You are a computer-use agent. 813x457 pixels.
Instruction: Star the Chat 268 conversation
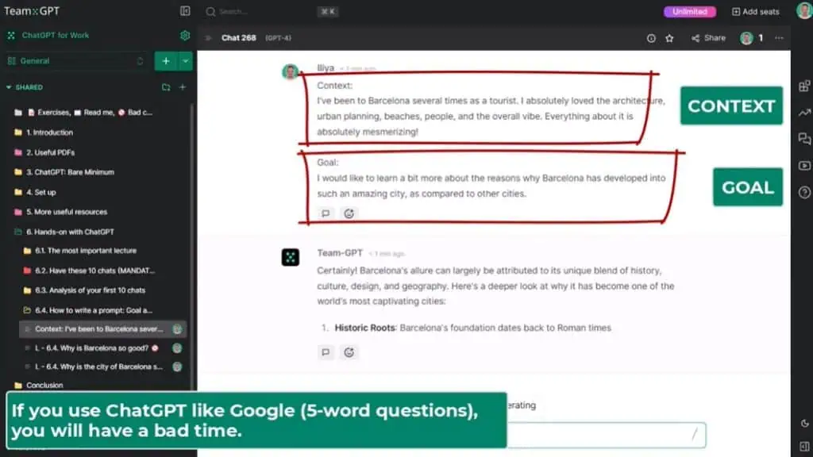point(669,38)
